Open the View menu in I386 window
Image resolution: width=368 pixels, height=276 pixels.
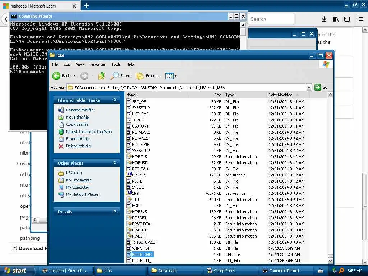click(80, 64)
